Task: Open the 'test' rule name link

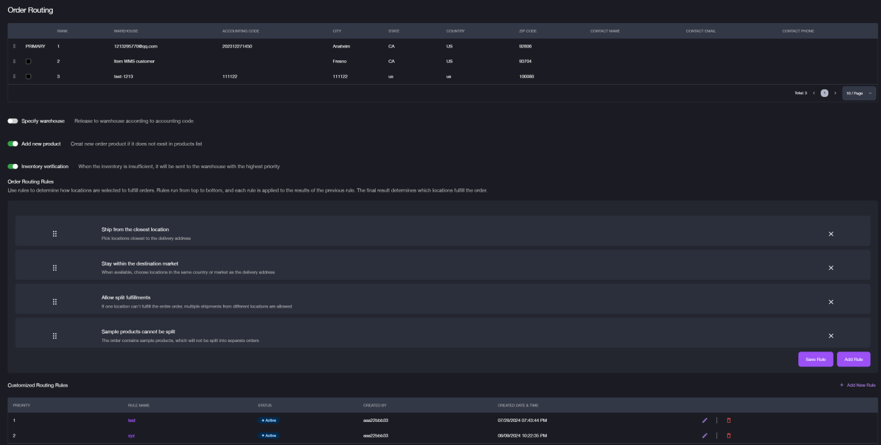Action: tap(132, 421)
